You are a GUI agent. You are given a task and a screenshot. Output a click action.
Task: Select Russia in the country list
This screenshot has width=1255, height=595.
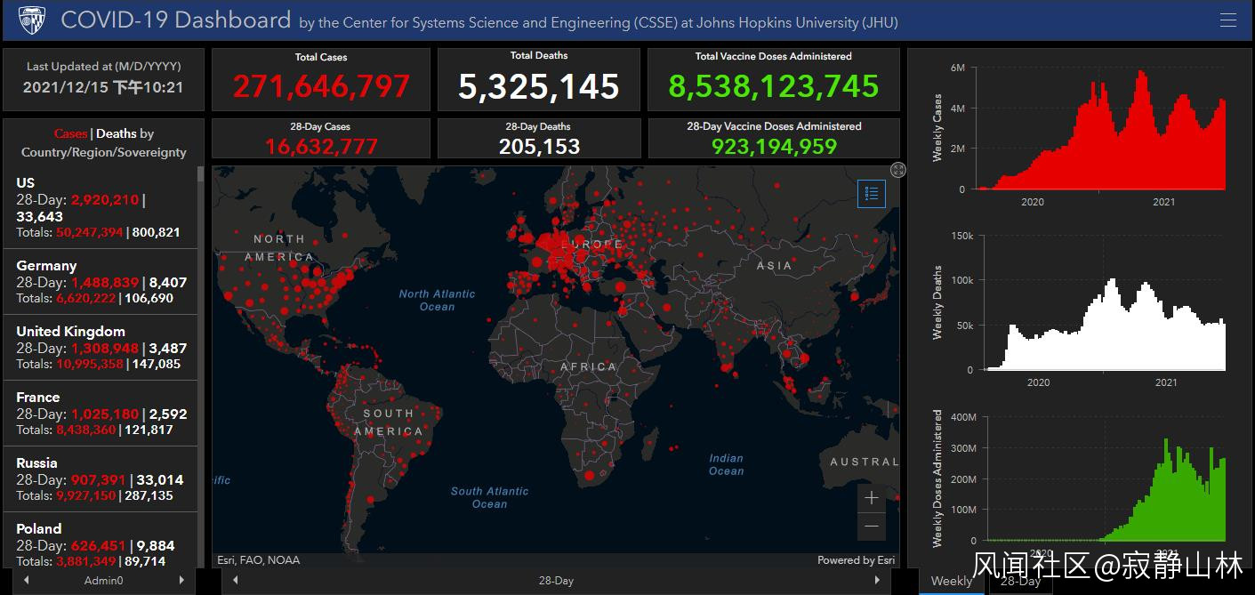pyautogui.click(x=101, y=478)
